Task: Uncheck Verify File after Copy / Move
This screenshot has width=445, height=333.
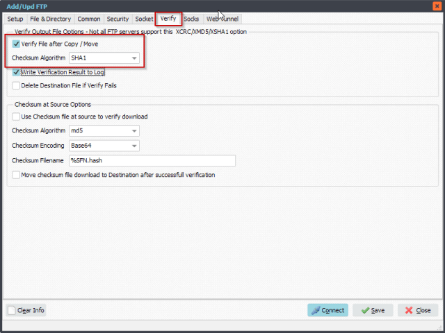Action: [x=16, y=44]
